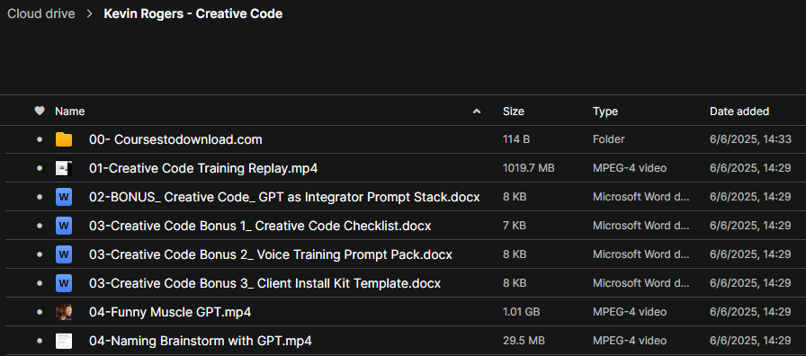Click the MPEG-4 video type of Funny Muscle row
806x356 pixels.
click(630, 312)
